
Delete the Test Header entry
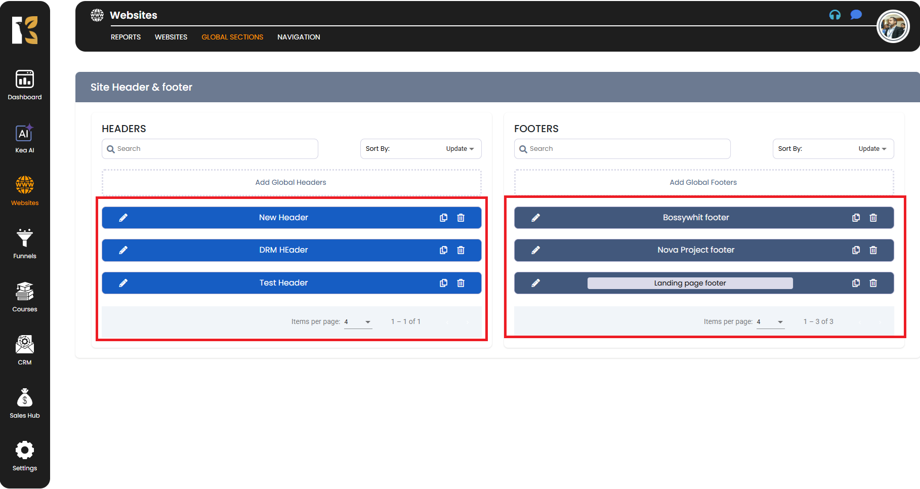point(461,283)
